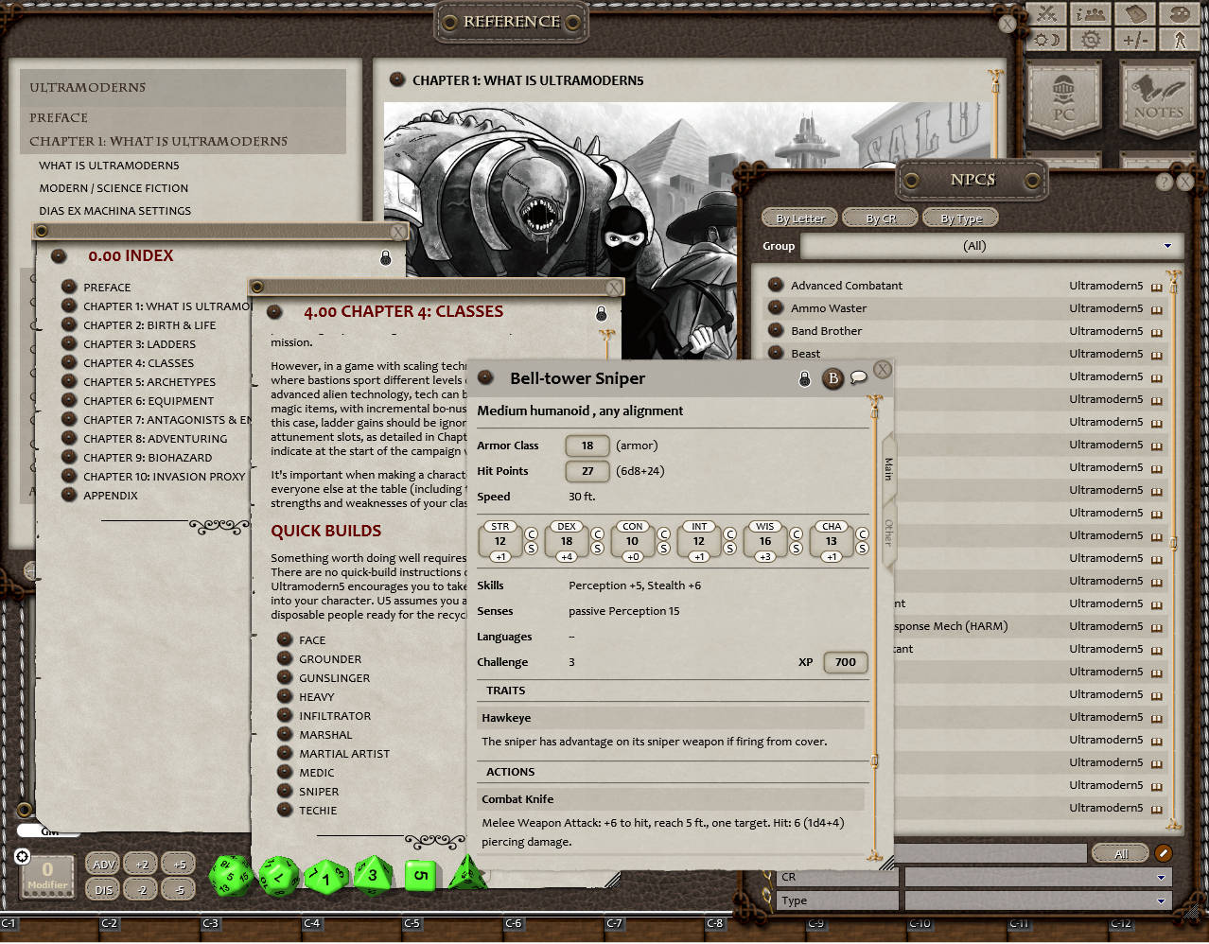The width and height of the screenshot is (1209, 944).
Task: Switch NPCs list to By CR tab
Action: pos(879,218)
